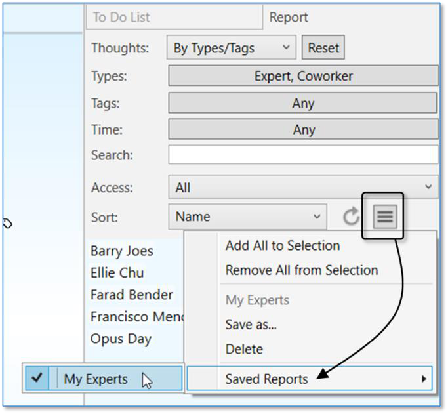Select 'Ellie Chu' in the results list
Image resolution: width=448 pixels, height=414 pixels.
point(117,273)
